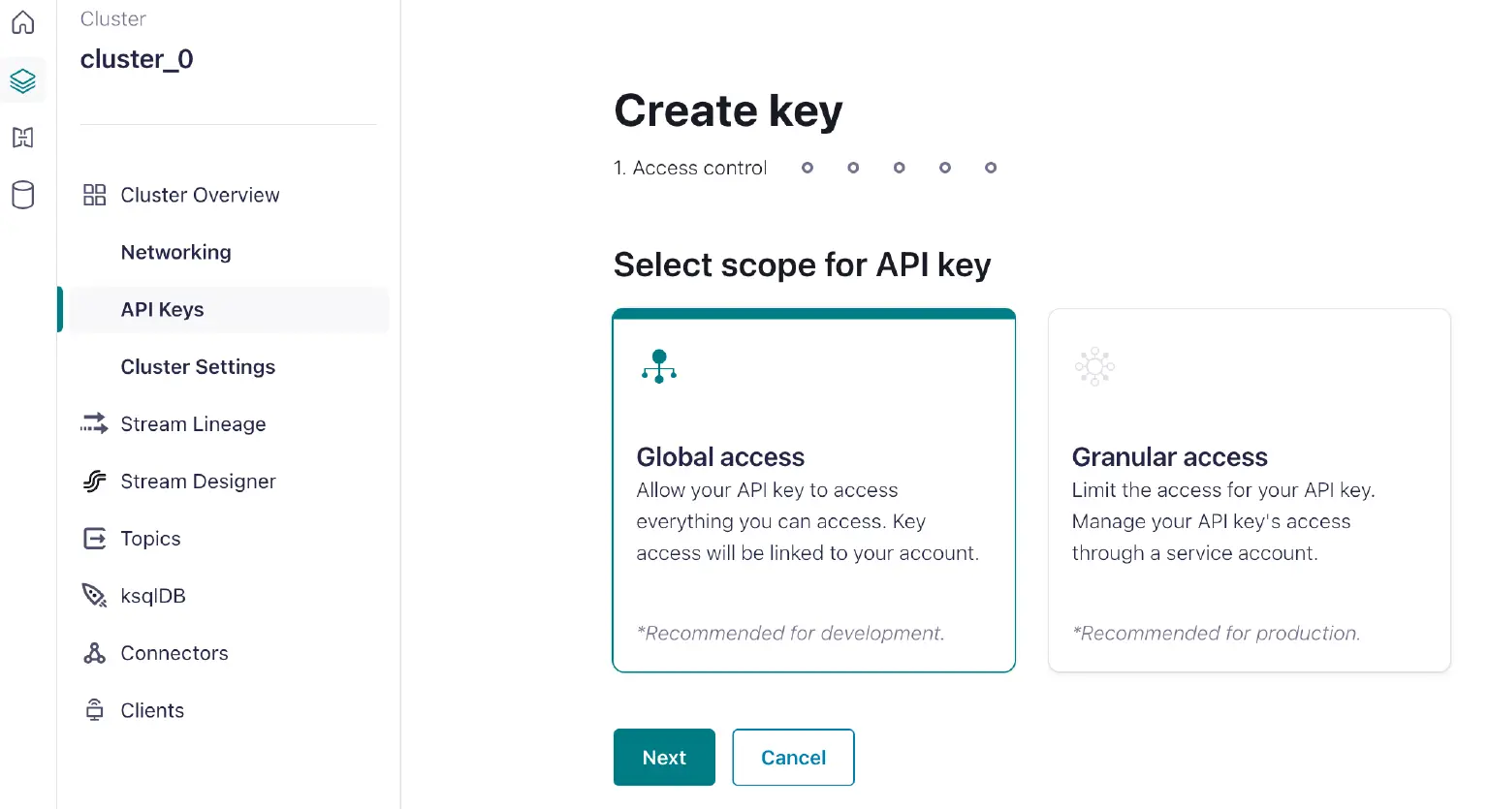Select the Global access scope card
Image resolution: width=1489 pixels, height=809 pixels.
click(x=813, y=489)
